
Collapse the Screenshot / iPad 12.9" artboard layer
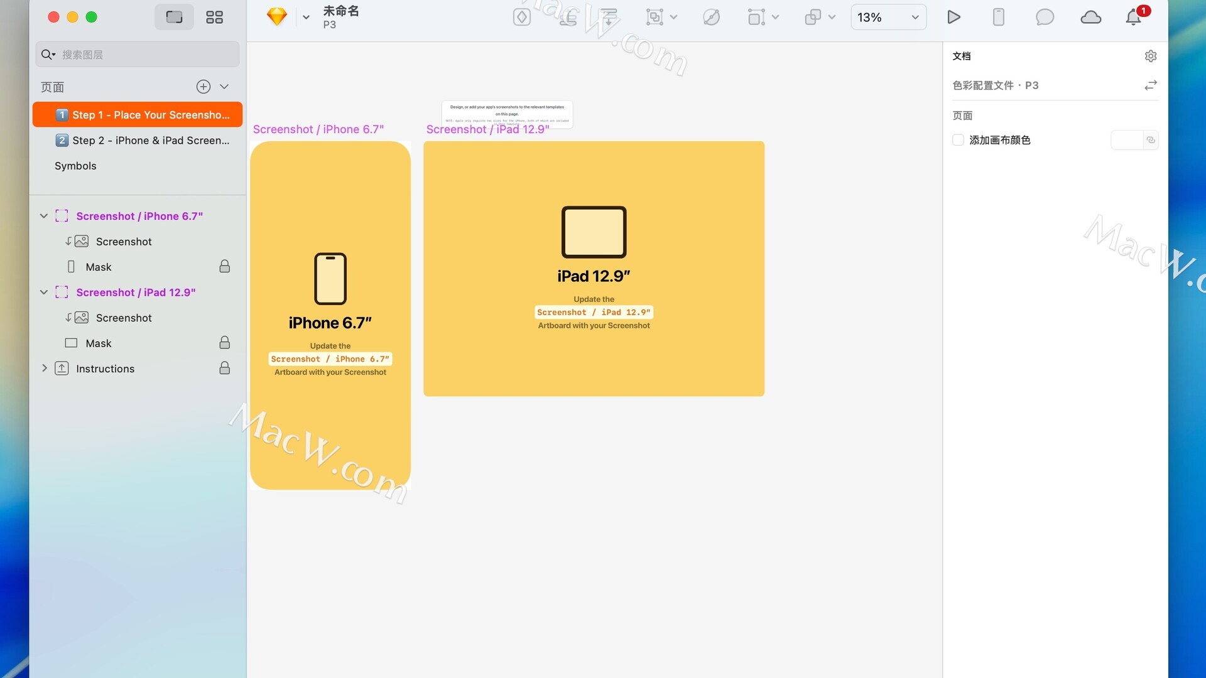click(x=44, y=293)
